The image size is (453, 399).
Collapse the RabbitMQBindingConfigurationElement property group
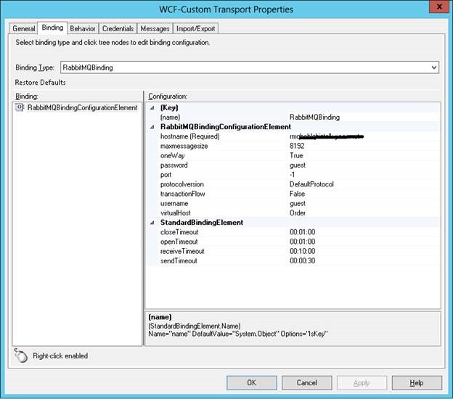152,127
